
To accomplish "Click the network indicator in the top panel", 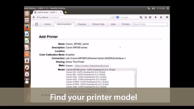I will (149, 8).
